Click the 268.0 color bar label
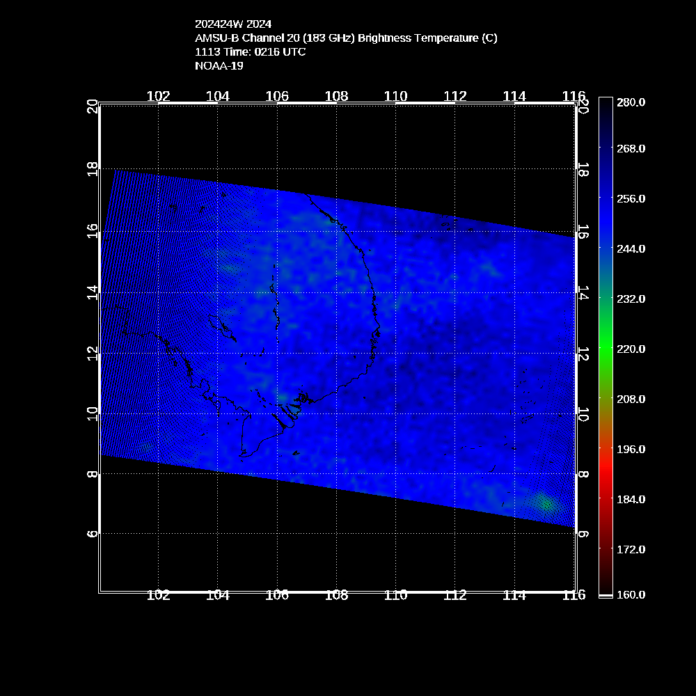Image resolution: width=696 pixels, height=696 pixels. pos(631,148)
